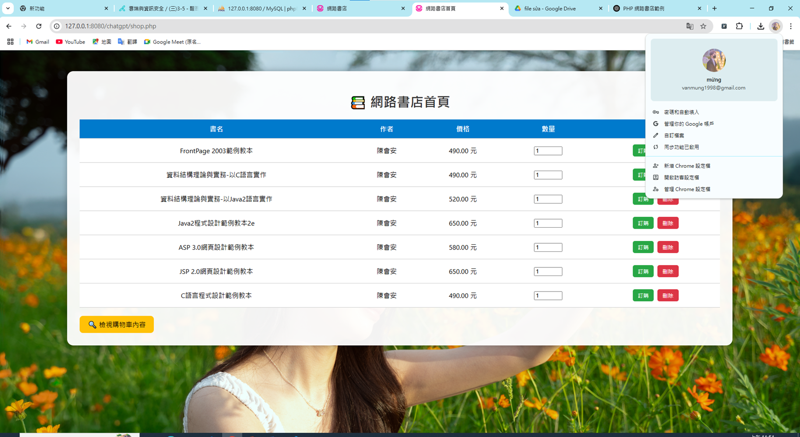Click green order button for Java2程式設計範例教本2e
The height and width of the screenshot is (437, 800).
(643, 223)
